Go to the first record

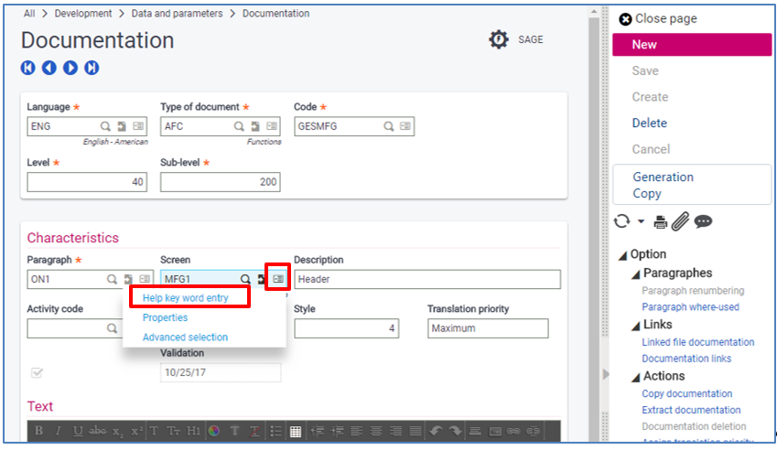[x=28, y=68]
